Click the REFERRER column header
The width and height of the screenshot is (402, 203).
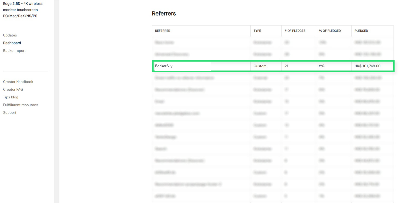pos(163,31)
